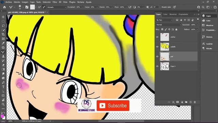Viewport: 218px width, 123px height.
Task: Delete layer with trash icon
Action: pos(195,102)
